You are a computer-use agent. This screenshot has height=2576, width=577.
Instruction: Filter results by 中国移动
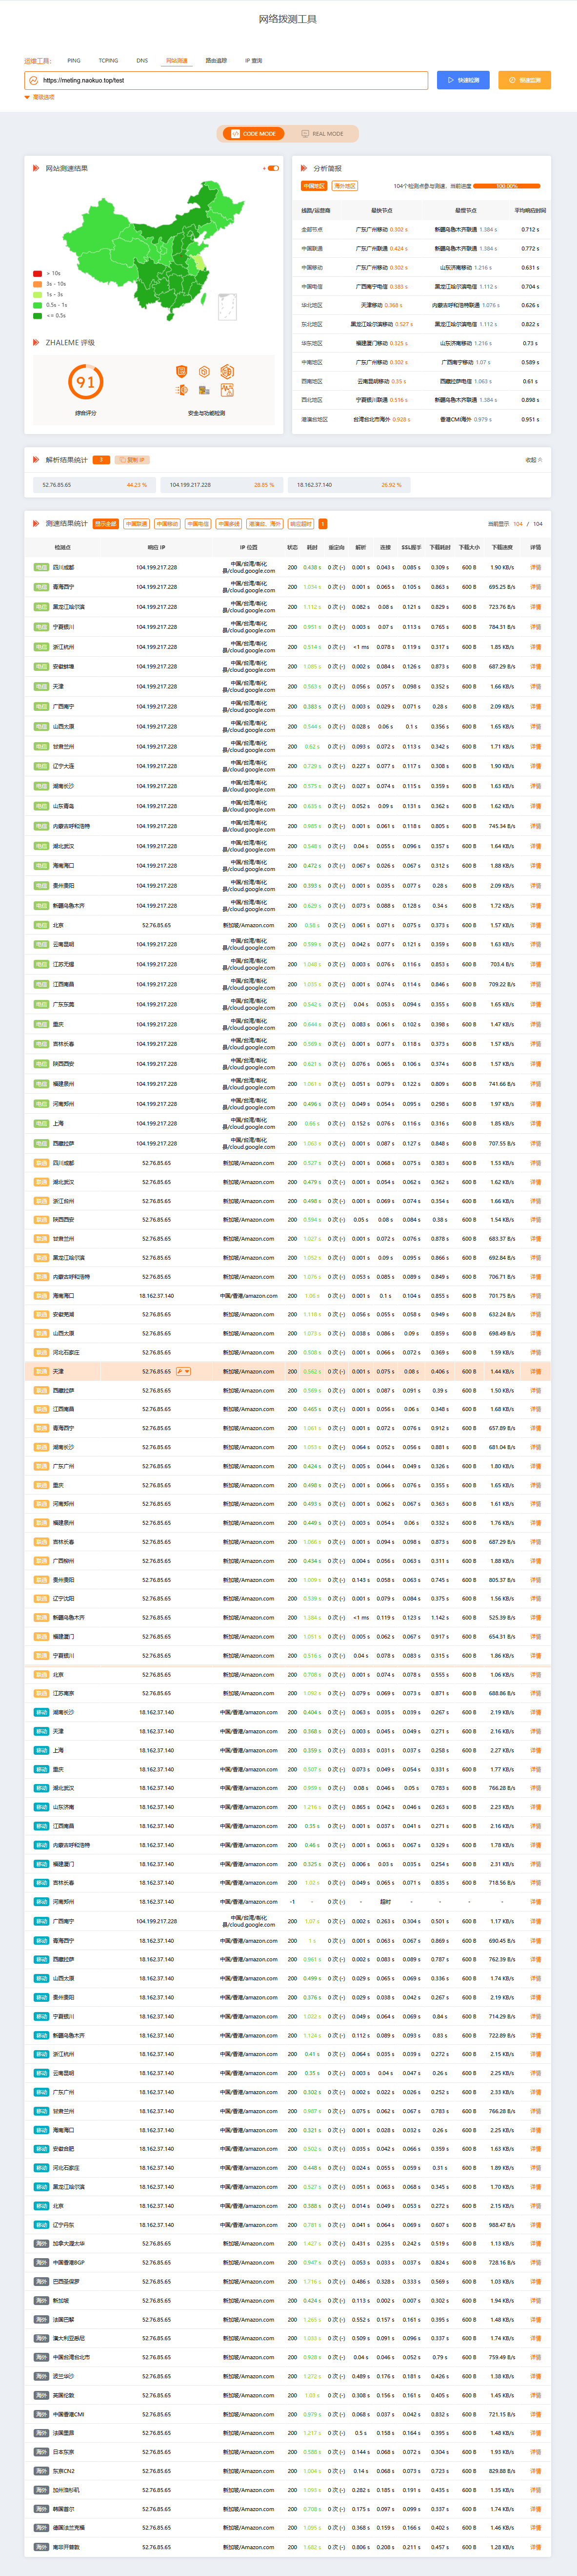[167, 524]
